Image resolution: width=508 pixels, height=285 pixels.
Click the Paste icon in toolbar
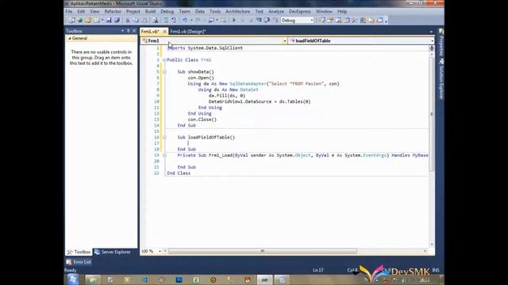click(144, 21)
